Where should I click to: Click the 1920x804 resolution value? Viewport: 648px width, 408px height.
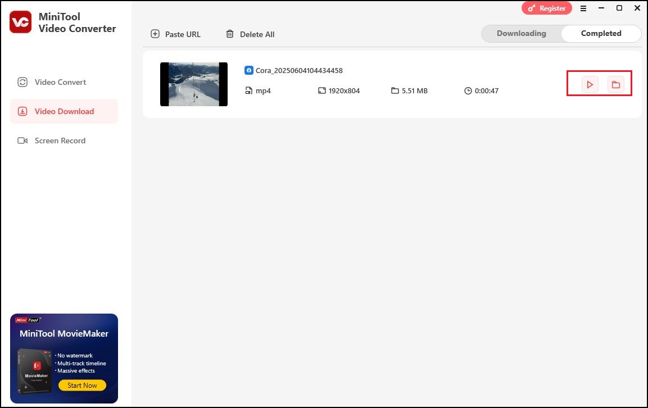[x=345, y=90]
